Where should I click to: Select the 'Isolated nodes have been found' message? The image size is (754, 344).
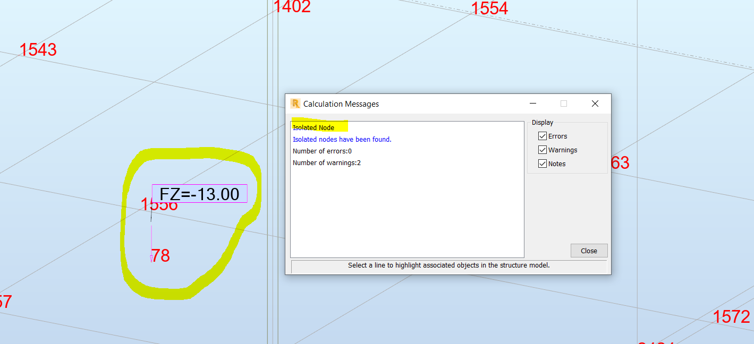(x=342, y=139)
